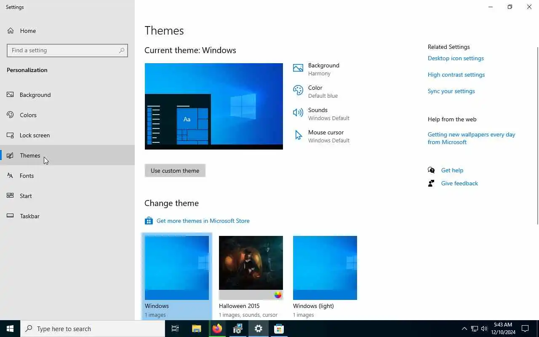Open the Microsoft Store taskbar icon
Viewport: 539px width, 337px height.
pos(279,329)
